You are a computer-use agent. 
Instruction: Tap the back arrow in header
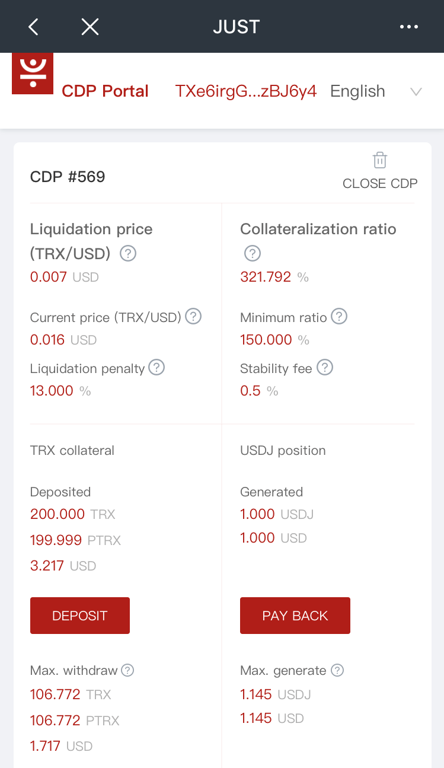click(33, 27)
